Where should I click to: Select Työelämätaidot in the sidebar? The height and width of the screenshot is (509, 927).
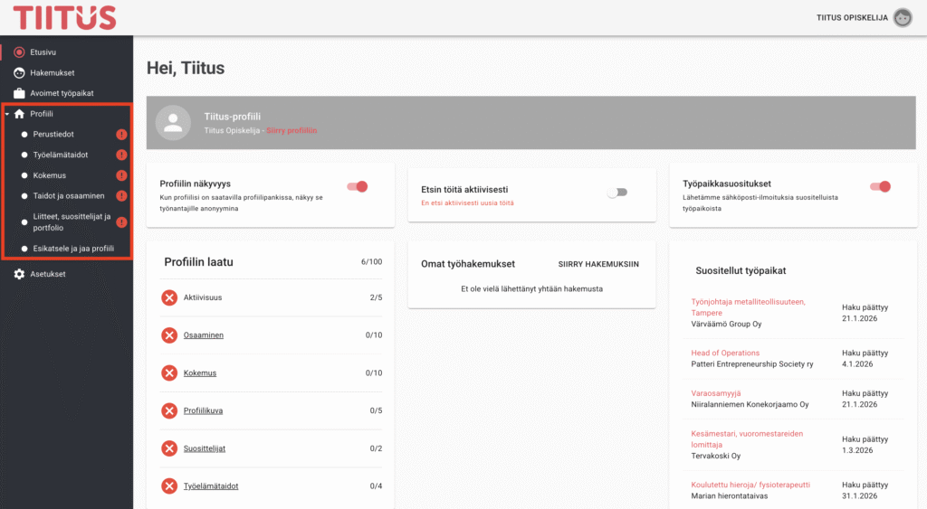coord(61,155)
